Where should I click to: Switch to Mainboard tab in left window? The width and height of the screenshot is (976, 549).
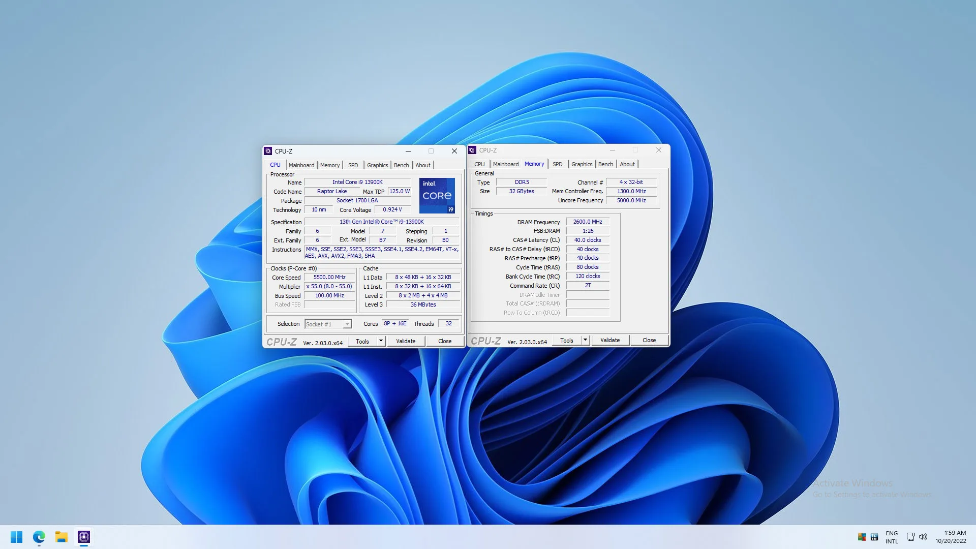tap(301, 165)
